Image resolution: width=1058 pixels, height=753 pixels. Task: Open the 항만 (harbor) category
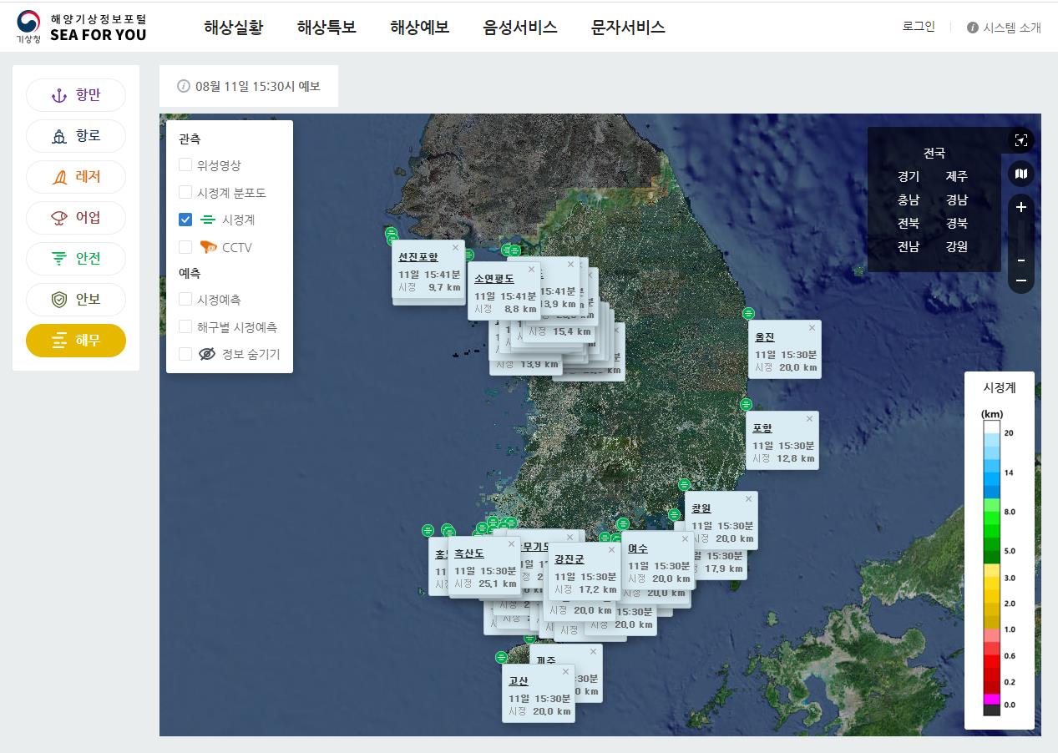pyautogui.click(x=76, y=95)
